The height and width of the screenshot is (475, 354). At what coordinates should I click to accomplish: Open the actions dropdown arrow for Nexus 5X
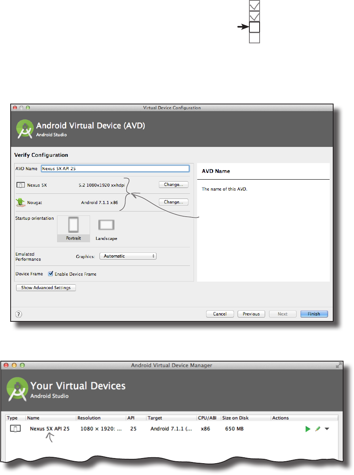click(x=327, y=429)
